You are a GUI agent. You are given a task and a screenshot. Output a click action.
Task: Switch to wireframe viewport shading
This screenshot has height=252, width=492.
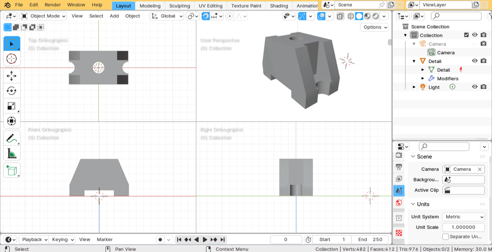[x=351, y=16]
